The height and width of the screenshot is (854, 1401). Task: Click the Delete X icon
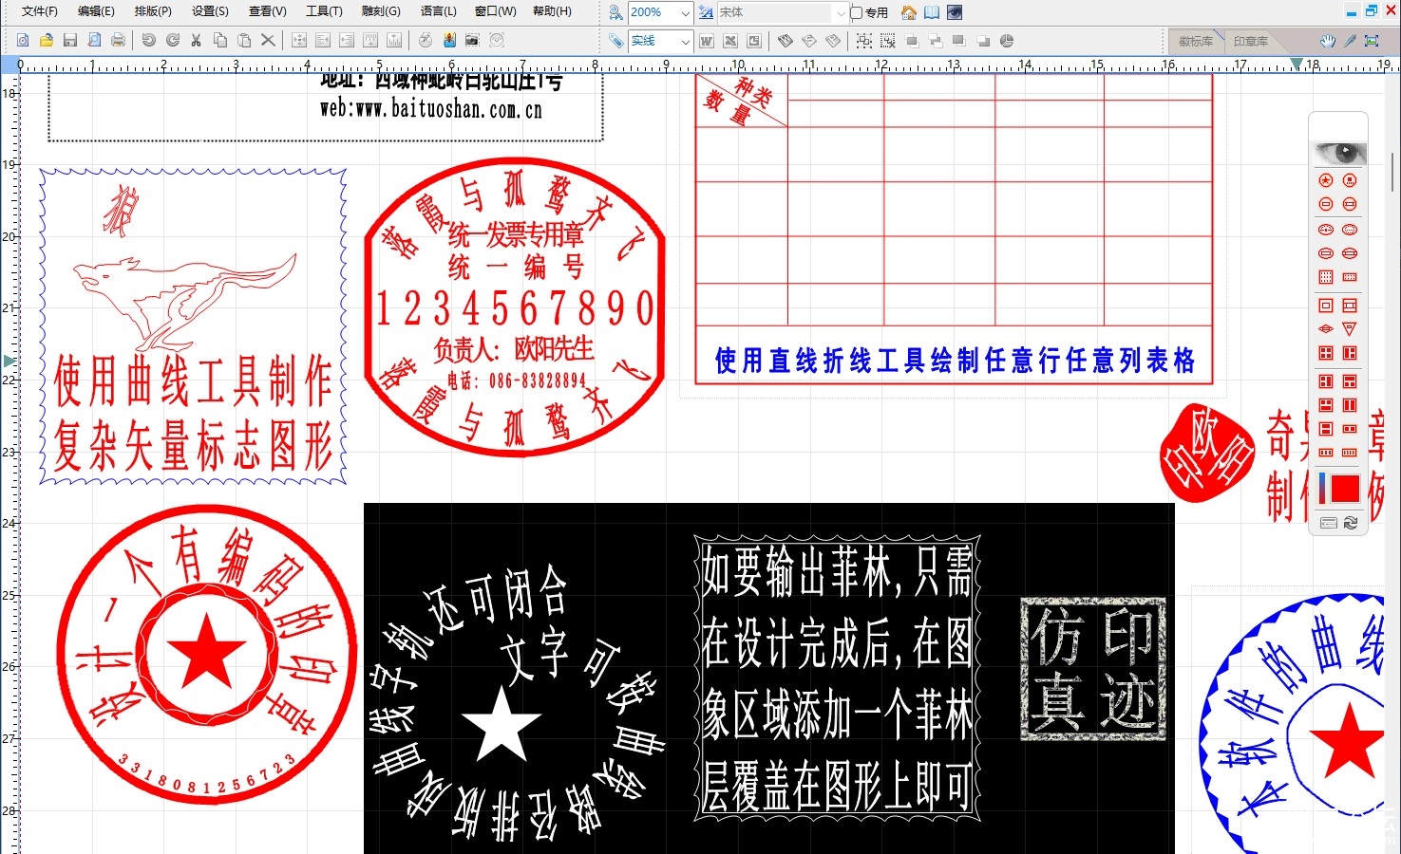[x=268, y=40]
